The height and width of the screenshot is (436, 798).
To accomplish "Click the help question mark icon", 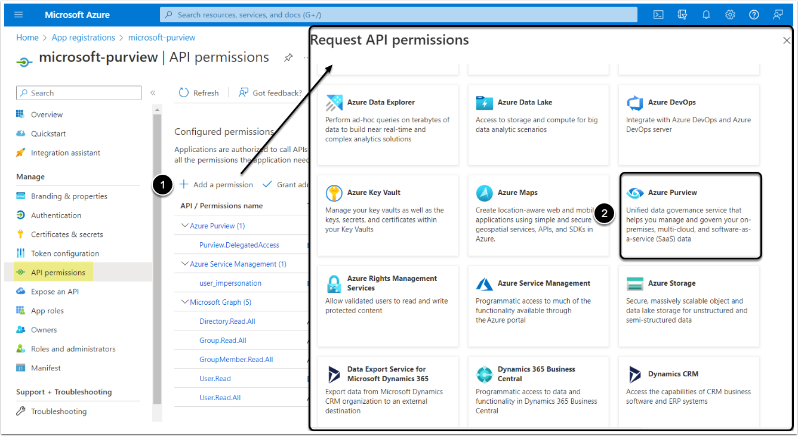I will tap(754, 14).
